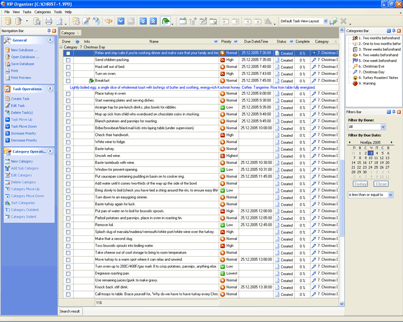The width and height of the screenshot is (403, 322).
Task: Open the Default Task View Layout dropdown
Action: coord(325,21)
